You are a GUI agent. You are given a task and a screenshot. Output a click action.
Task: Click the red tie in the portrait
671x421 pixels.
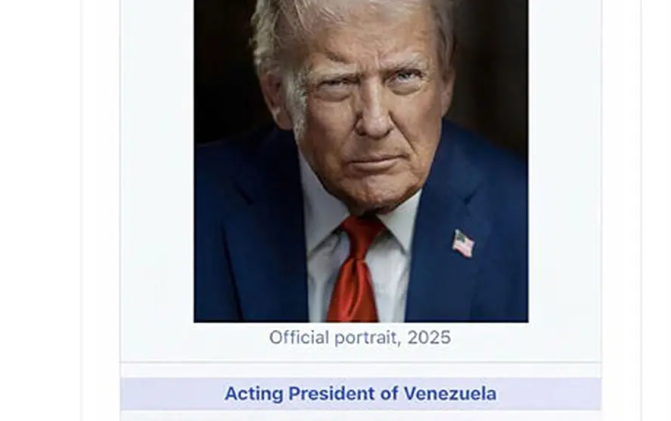pos(355,270)
